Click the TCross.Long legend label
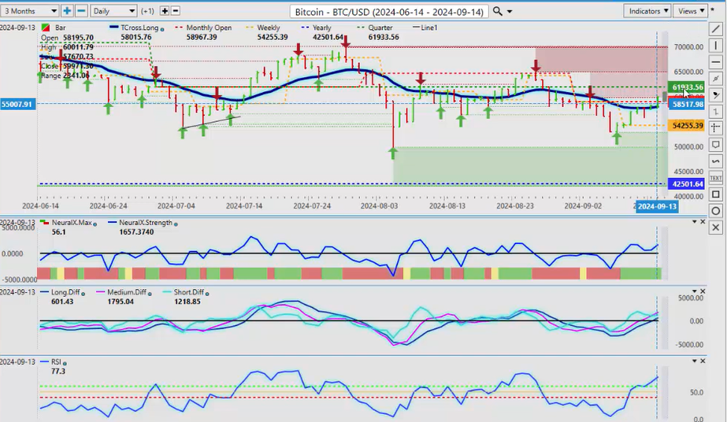Viewport: 727px width, 422px height. click(x=139, y=28)
